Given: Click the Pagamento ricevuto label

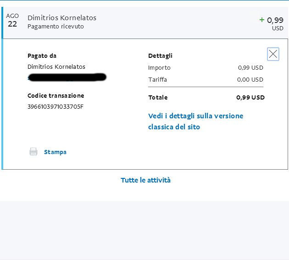Looking at the screenshot, I should click(x=56, y=26).
